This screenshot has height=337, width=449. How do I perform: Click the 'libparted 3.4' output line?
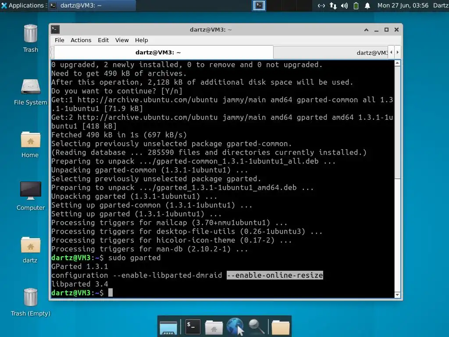tap(80, 284)
